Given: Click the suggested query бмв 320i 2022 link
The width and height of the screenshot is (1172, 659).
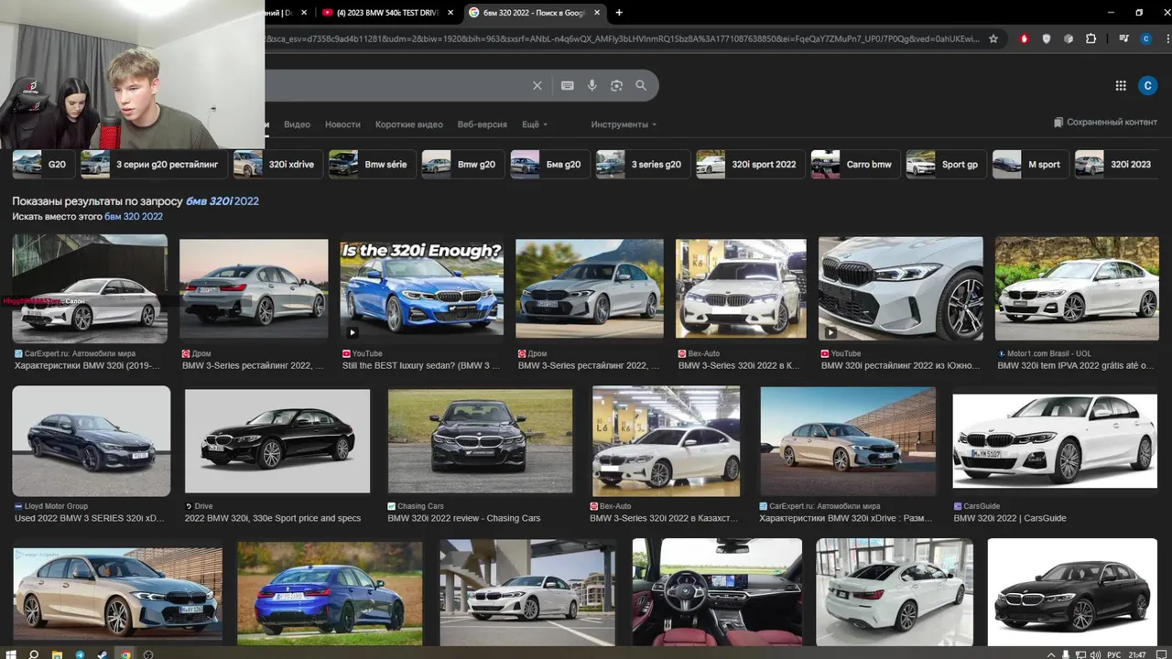Looking at the screenshot, I should [222, 201].
